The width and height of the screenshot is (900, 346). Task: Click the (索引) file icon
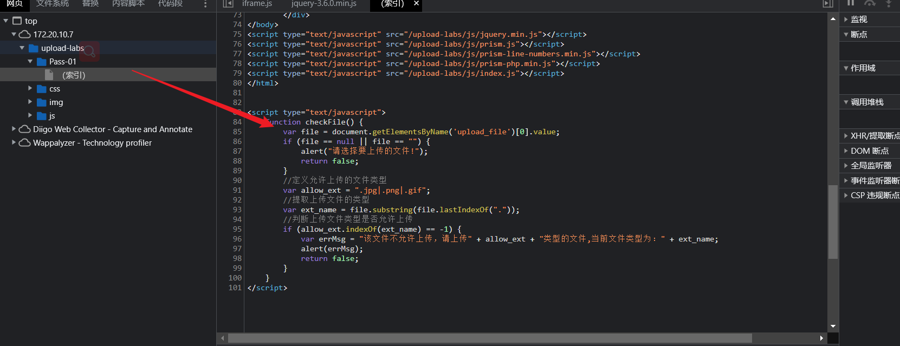tap(49, 75)
